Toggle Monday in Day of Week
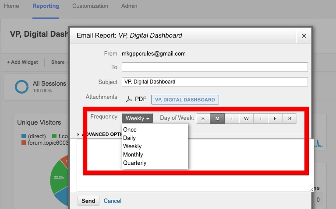This screenshot has height=209, width=336. [x=217, y=118]
